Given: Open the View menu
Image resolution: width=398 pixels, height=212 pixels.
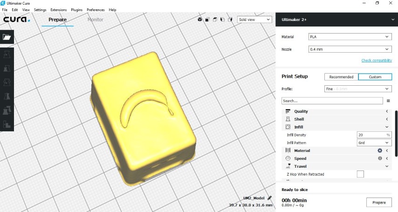Looking at the screenshot, I should coord(26,10).
